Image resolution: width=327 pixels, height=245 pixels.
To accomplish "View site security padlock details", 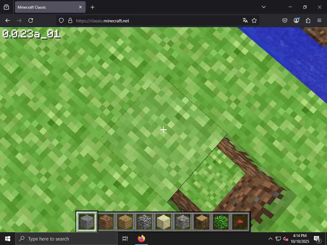I will click(70, 21).
